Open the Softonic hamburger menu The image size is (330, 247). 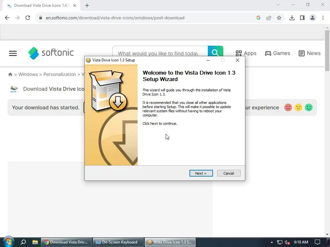point(13,53)
